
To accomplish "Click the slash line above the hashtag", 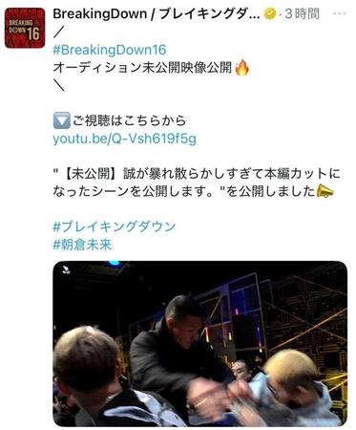I will point(58,32).
